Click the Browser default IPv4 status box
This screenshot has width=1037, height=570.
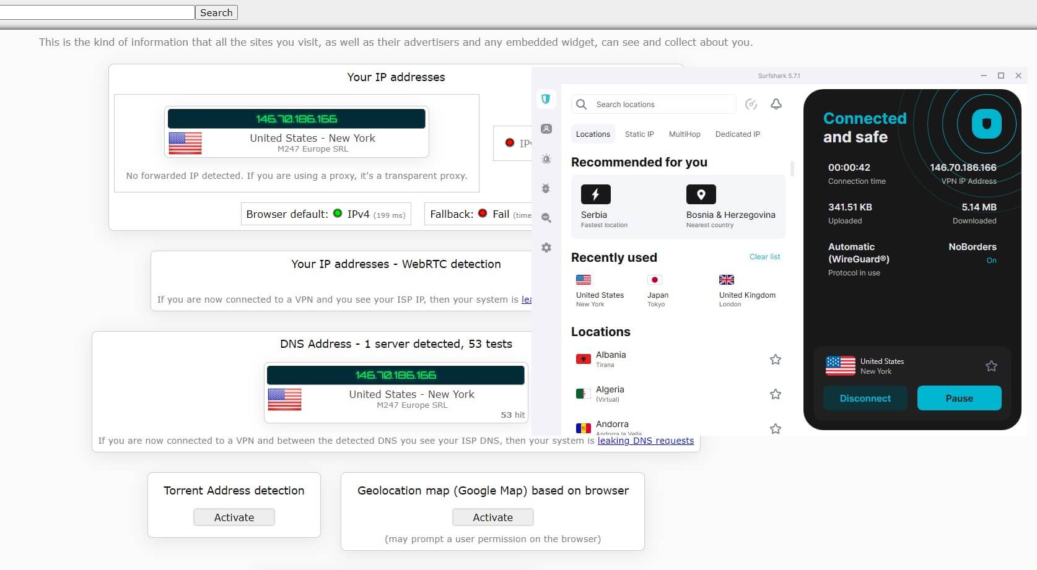[x=326, y=214]
